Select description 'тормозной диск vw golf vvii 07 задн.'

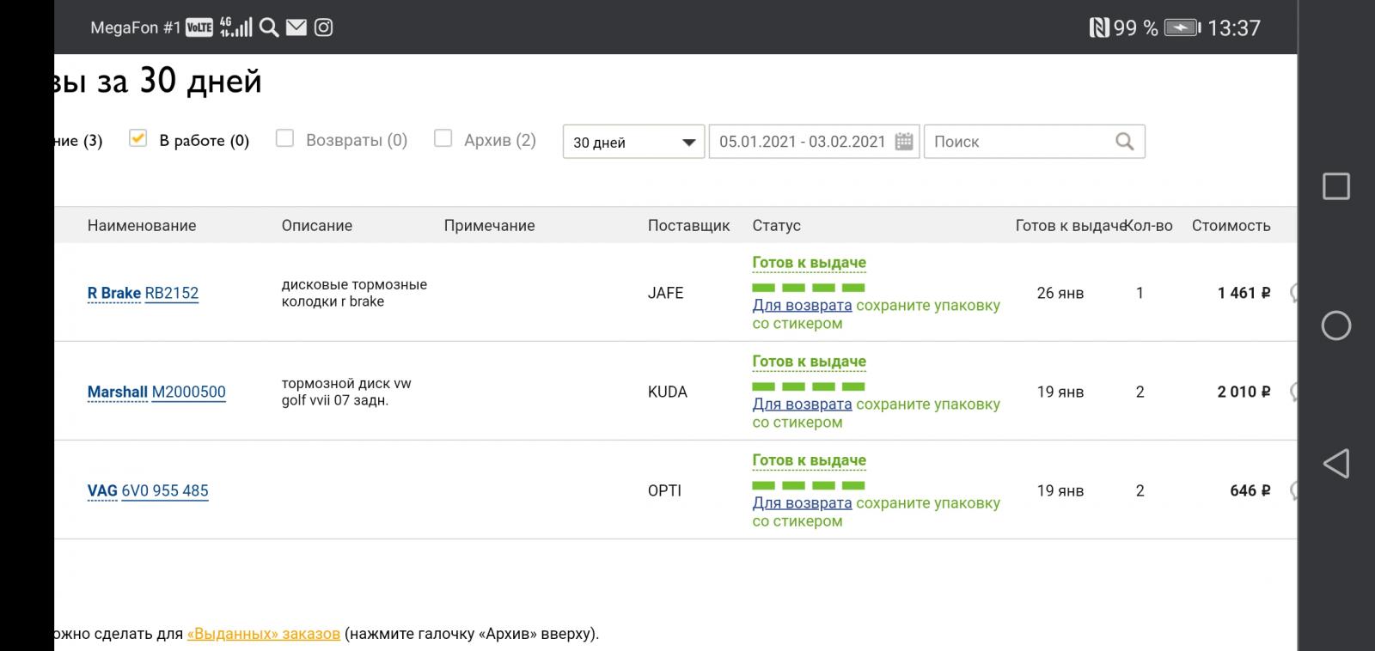click(346, 392)
